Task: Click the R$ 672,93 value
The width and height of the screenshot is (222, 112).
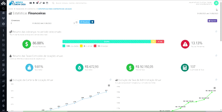Action: tap(91, 67)
